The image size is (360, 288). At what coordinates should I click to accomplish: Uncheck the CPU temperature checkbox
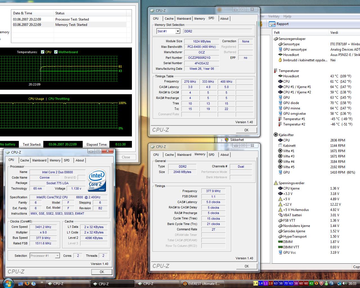coord(42,52)
